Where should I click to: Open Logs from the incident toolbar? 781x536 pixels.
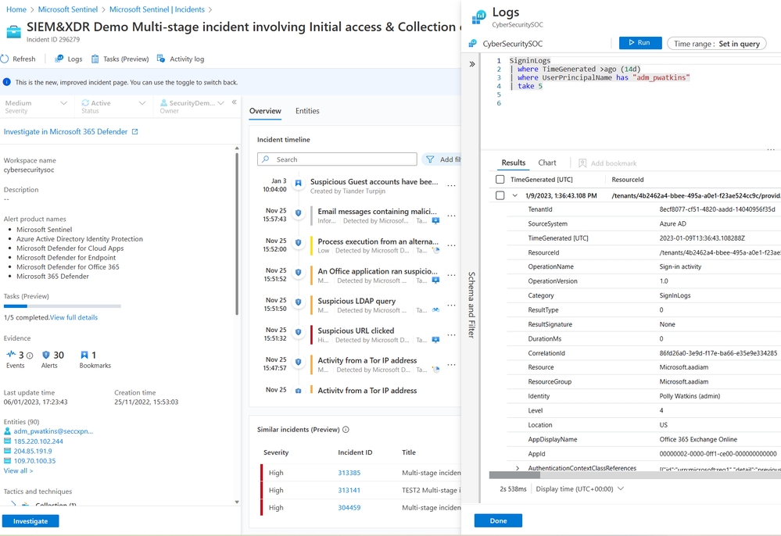(x=69, y=59)
